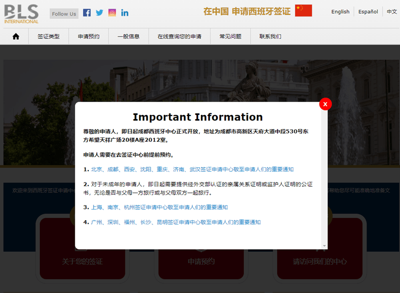The height and width of the screenshot is (293, 400).
Task: Open the Twitter bird icon
Action: click(x=99, y=13)
